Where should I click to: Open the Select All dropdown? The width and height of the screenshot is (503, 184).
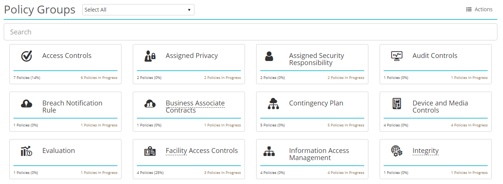pos(138,10)
